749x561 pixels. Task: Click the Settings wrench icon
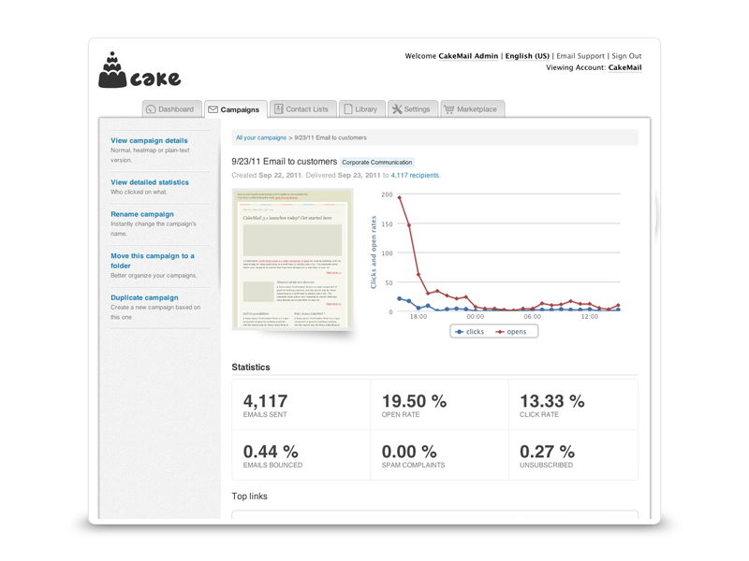click(397, 109)
